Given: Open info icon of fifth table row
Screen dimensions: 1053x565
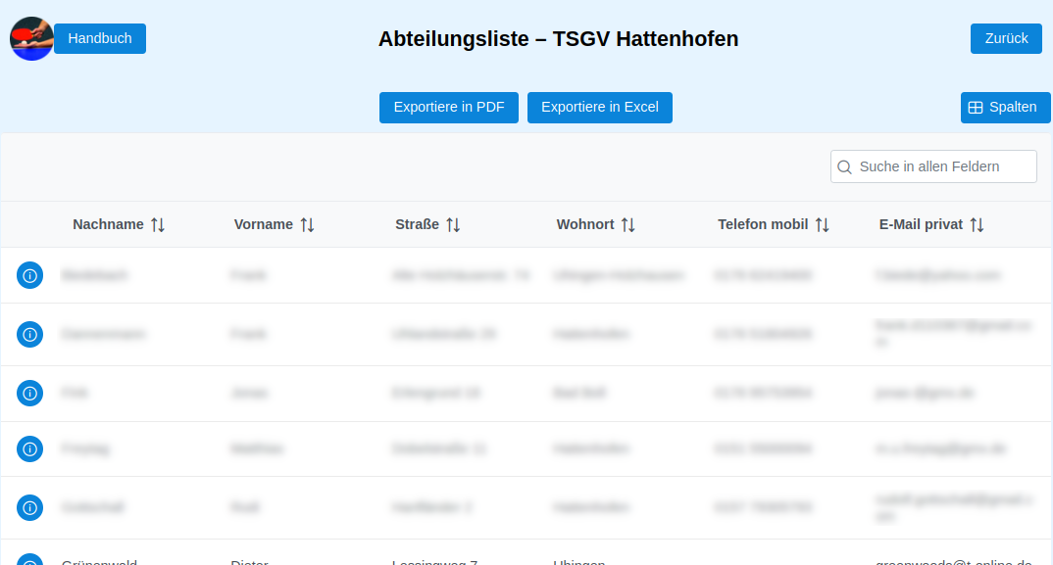Looking at the screenshot, I should pyautogui.click(x=30, y=508).
